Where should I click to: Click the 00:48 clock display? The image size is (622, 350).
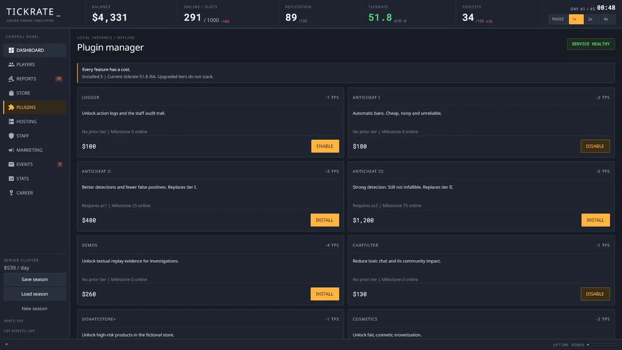point(606,8)
